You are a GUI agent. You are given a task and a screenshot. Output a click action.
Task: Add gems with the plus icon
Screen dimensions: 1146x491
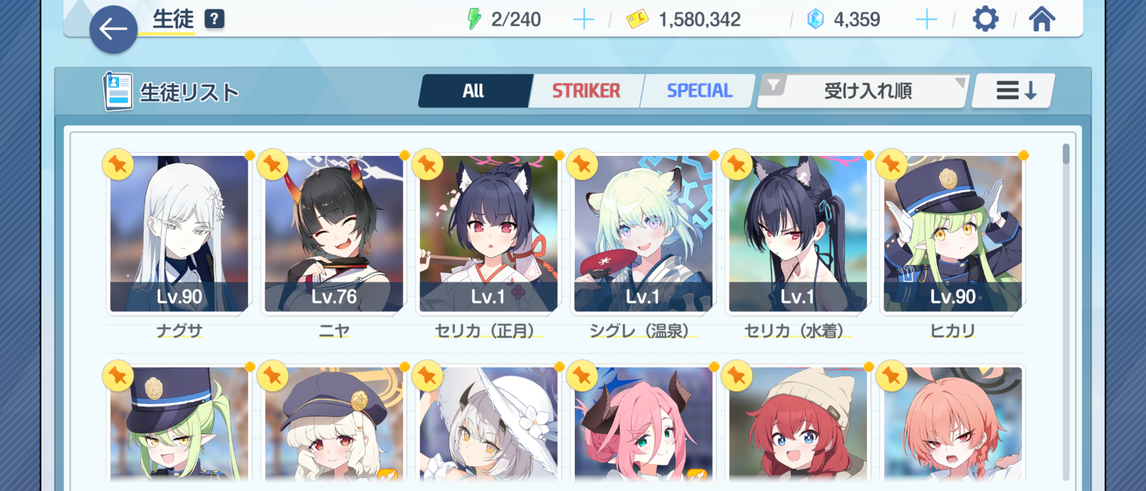click(926, 20)
